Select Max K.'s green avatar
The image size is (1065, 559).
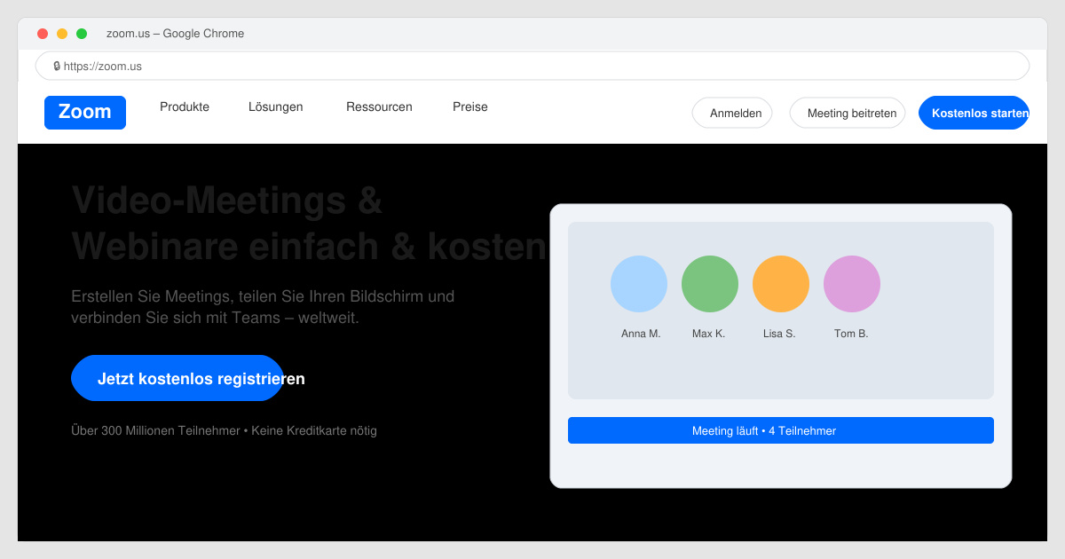pos(710,284)
